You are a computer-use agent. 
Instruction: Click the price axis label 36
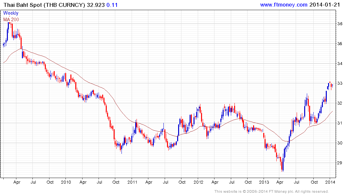pos(340,24)
